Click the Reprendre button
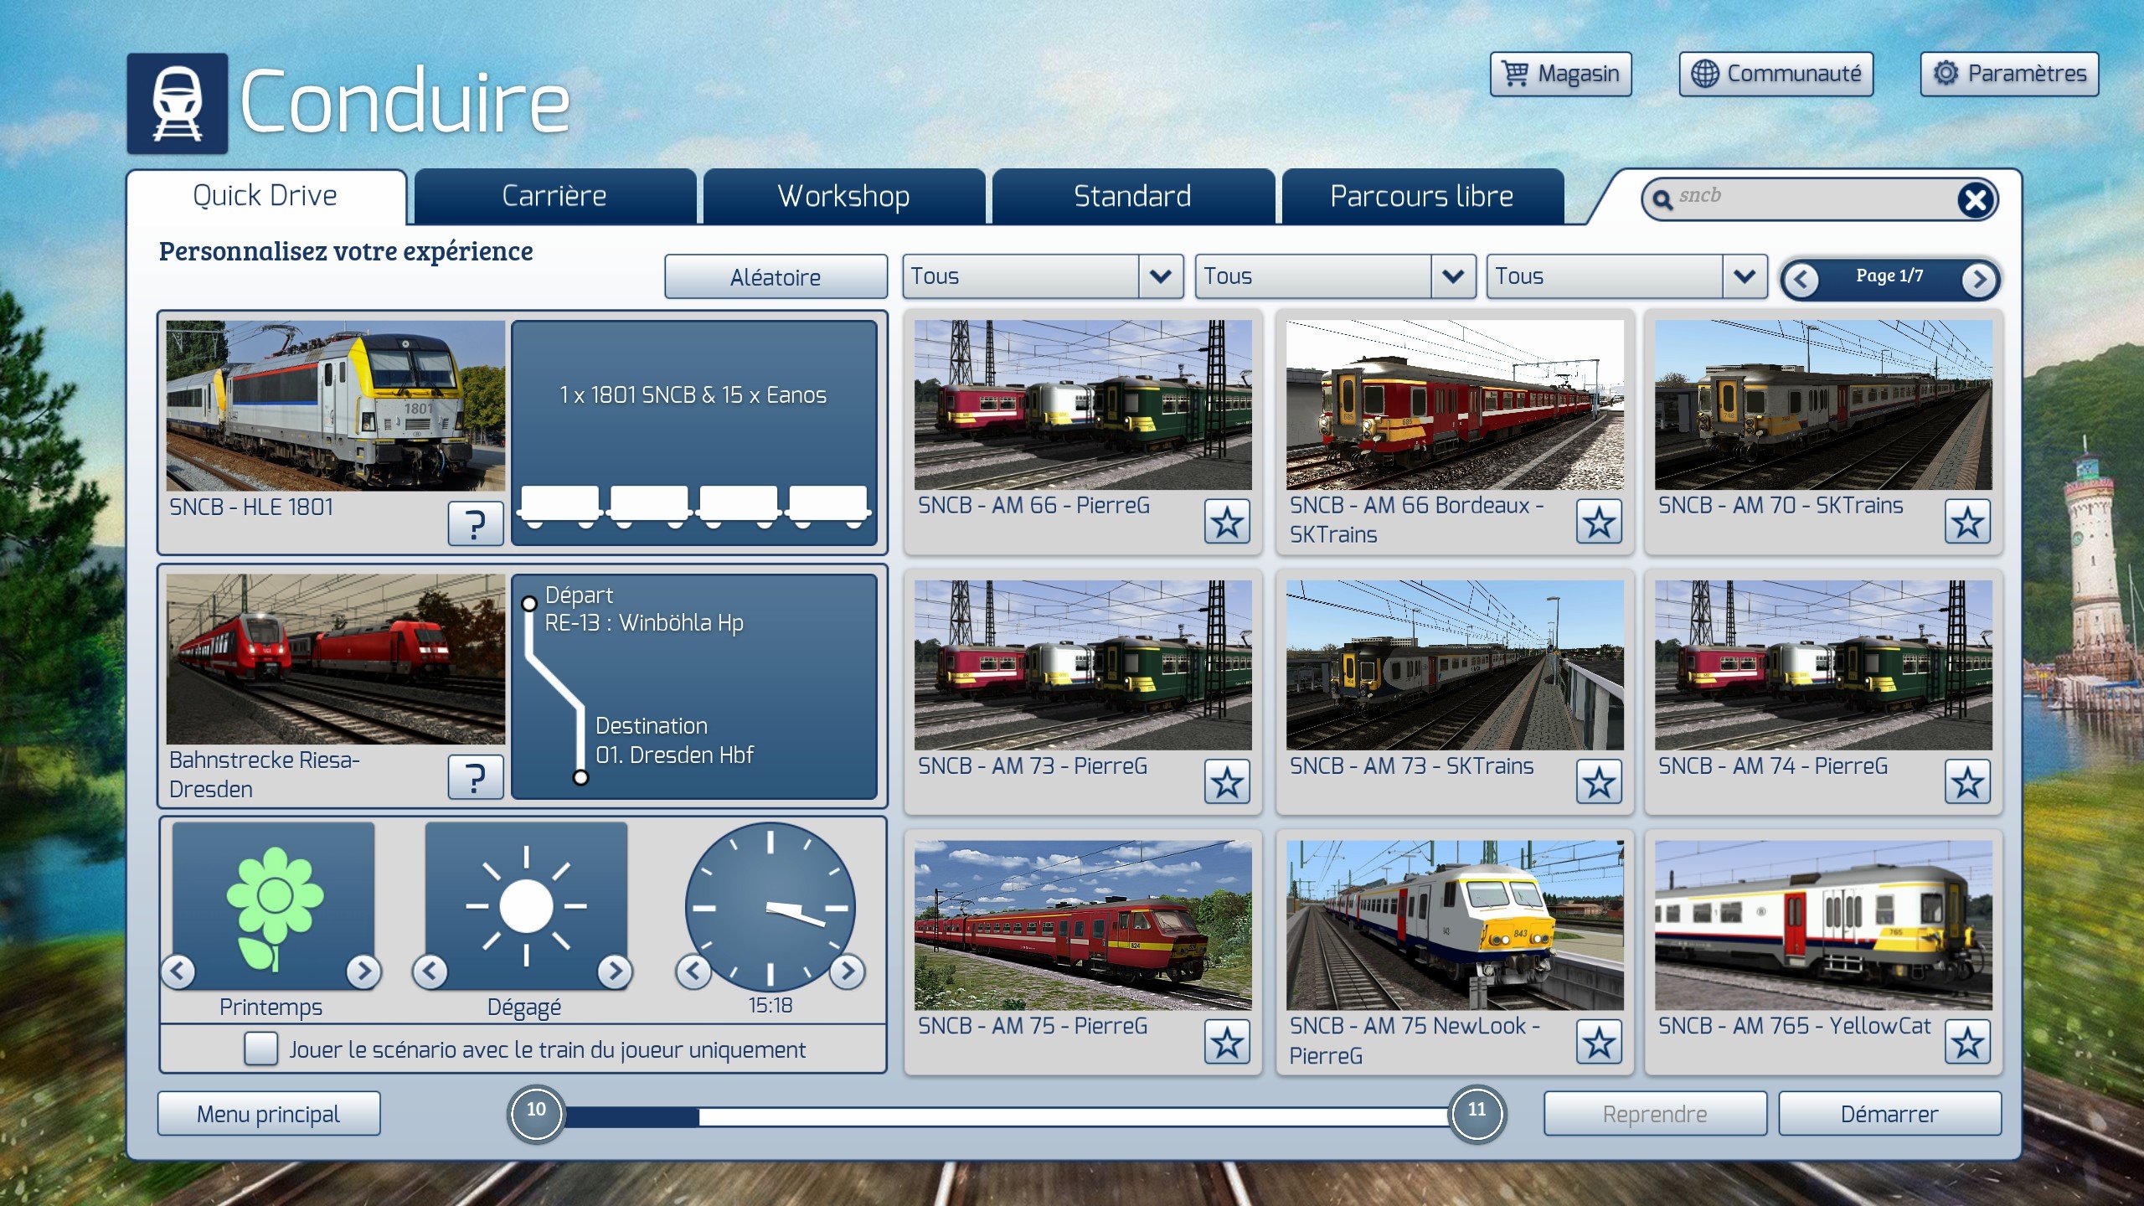Screen dimensions: 2144x1206 point(1655,1114)
